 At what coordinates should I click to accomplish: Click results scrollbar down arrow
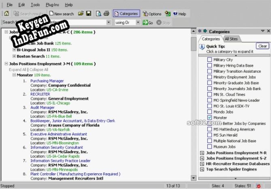[x=194, y=178]
